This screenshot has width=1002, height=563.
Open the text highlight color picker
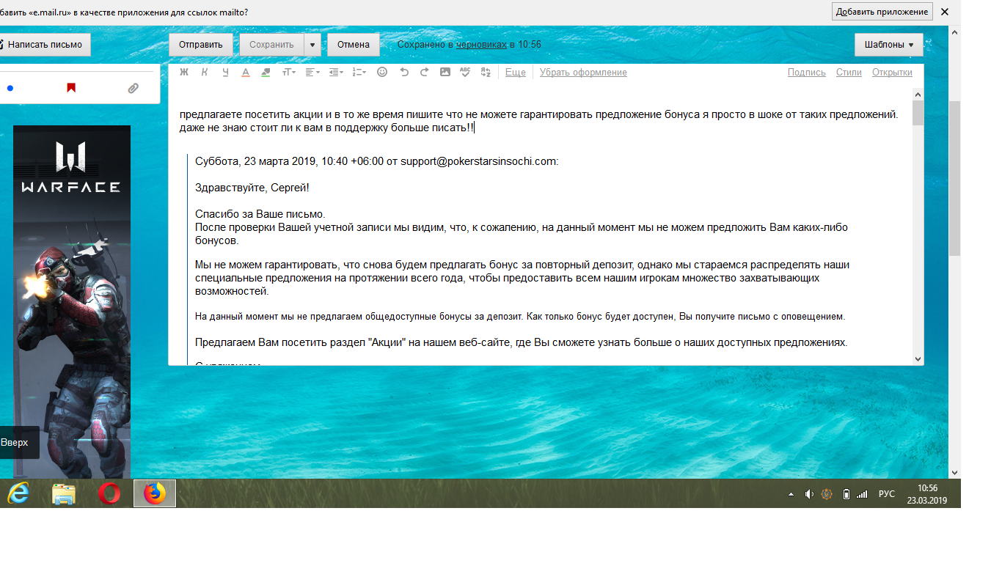click(x=266, y=73)
